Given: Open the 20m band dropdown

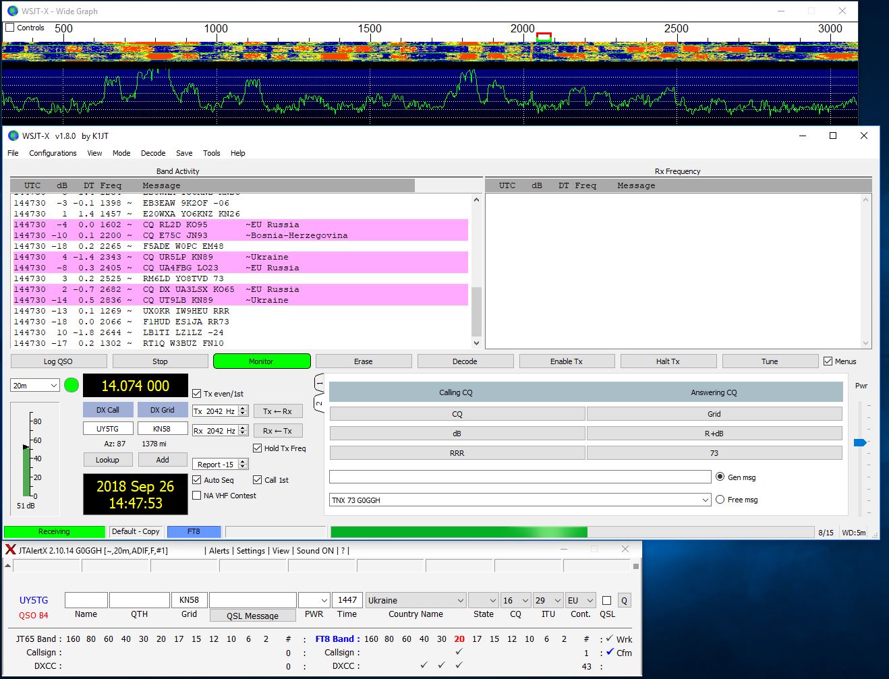Looking at the screenshot, I should pos(35,386).
